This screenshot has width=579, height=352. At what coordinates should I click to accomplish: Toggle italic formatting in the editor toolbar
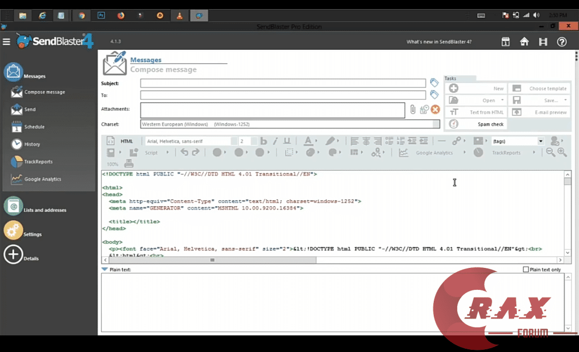point(275,141)
